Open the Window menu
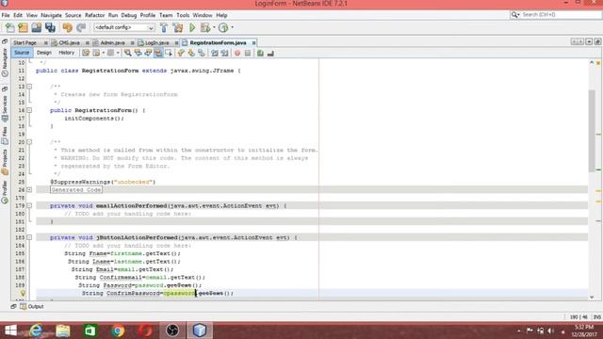The height and width of the screenshot is (339, 603). (203, 15)
